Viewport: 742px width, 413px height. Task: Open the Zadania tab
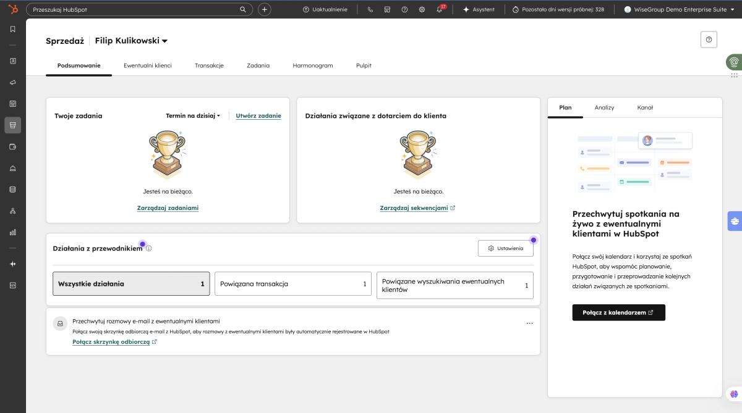258,65
